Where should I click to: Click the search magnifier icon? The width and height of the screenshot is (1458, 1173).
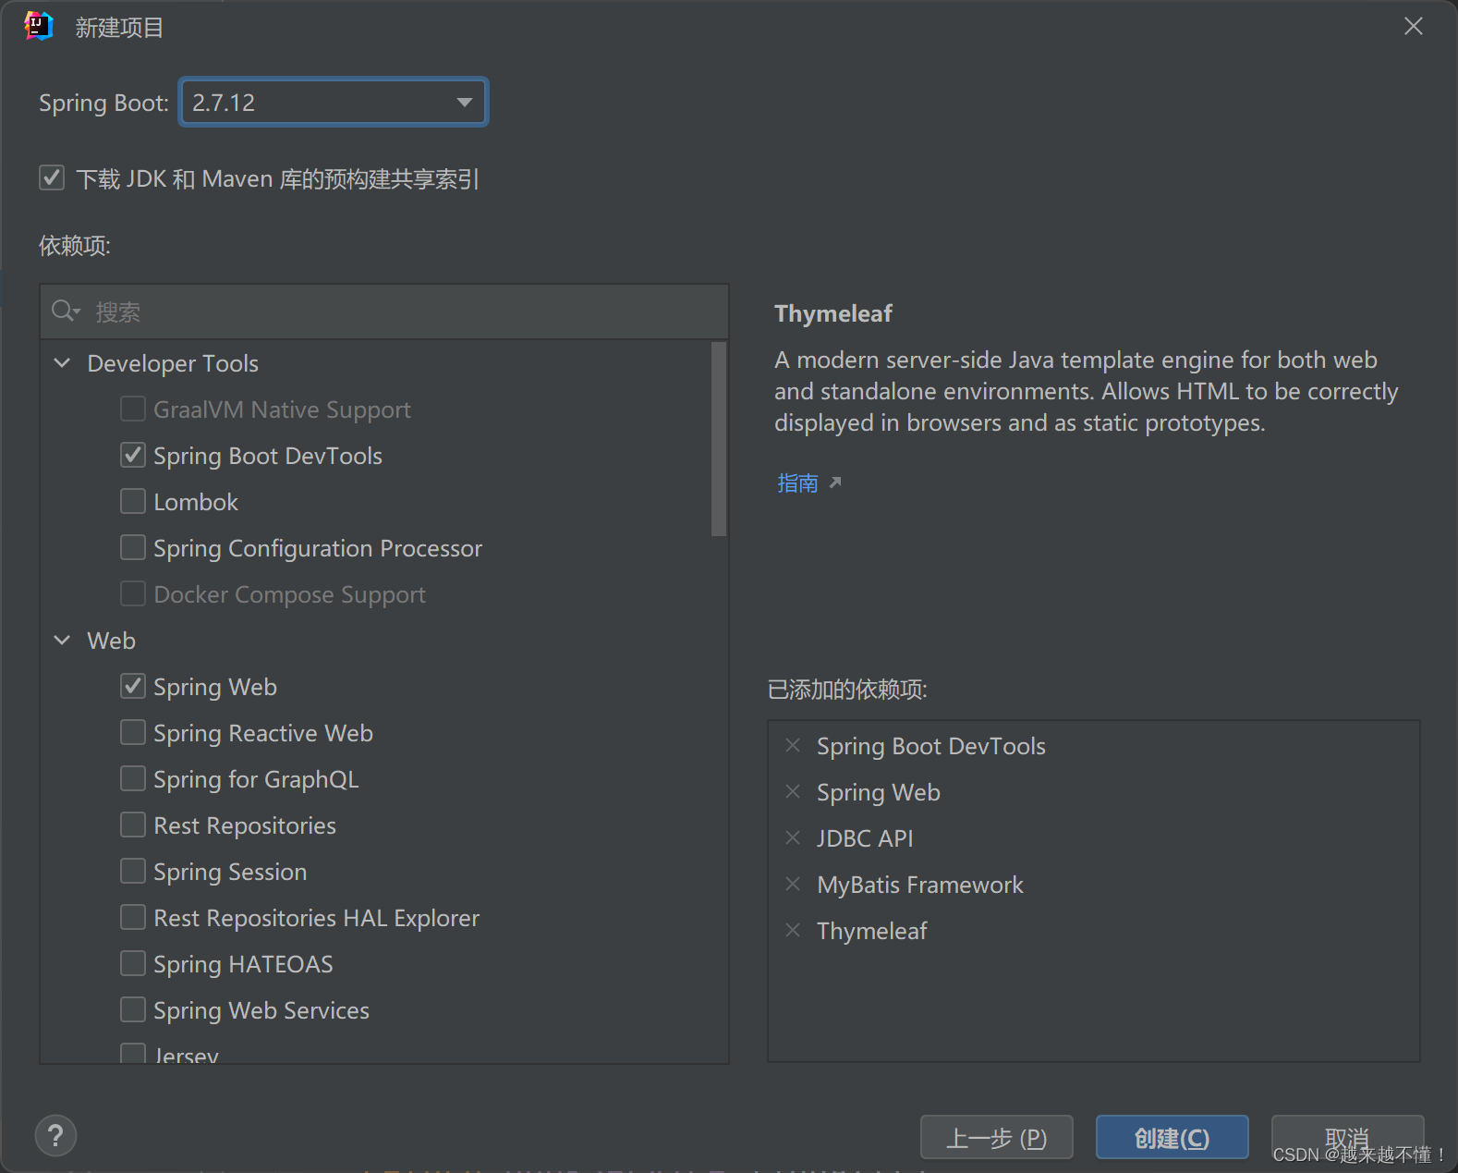click(65, 312)
